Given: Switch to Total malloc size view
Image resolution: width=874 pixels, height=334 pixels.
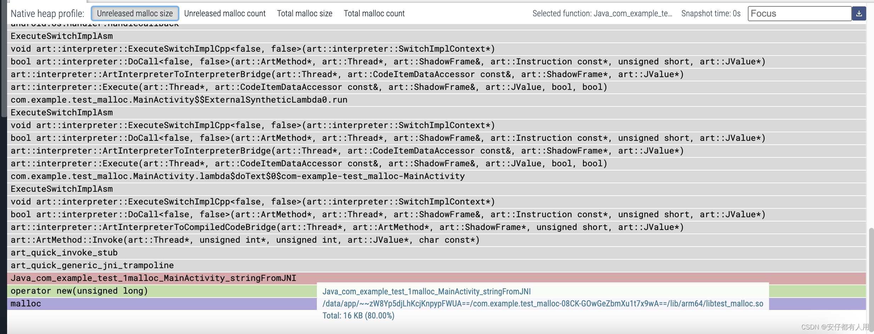Looking at the screenshot, I should (304, 13).
